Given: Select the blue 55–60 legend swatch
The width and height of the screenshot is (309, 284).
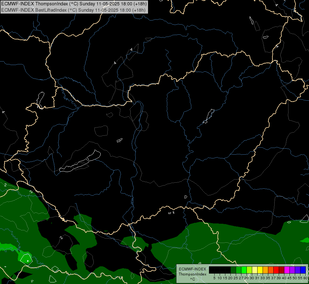Looking at the screenshot, I should click(303, 270).
